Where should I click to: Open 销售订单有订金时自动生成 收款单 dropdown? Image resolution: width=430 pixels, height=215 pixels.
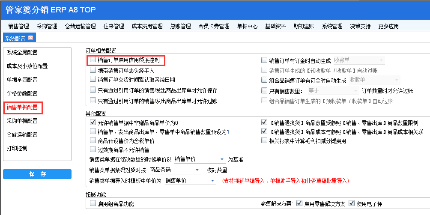tap(359, 60)
